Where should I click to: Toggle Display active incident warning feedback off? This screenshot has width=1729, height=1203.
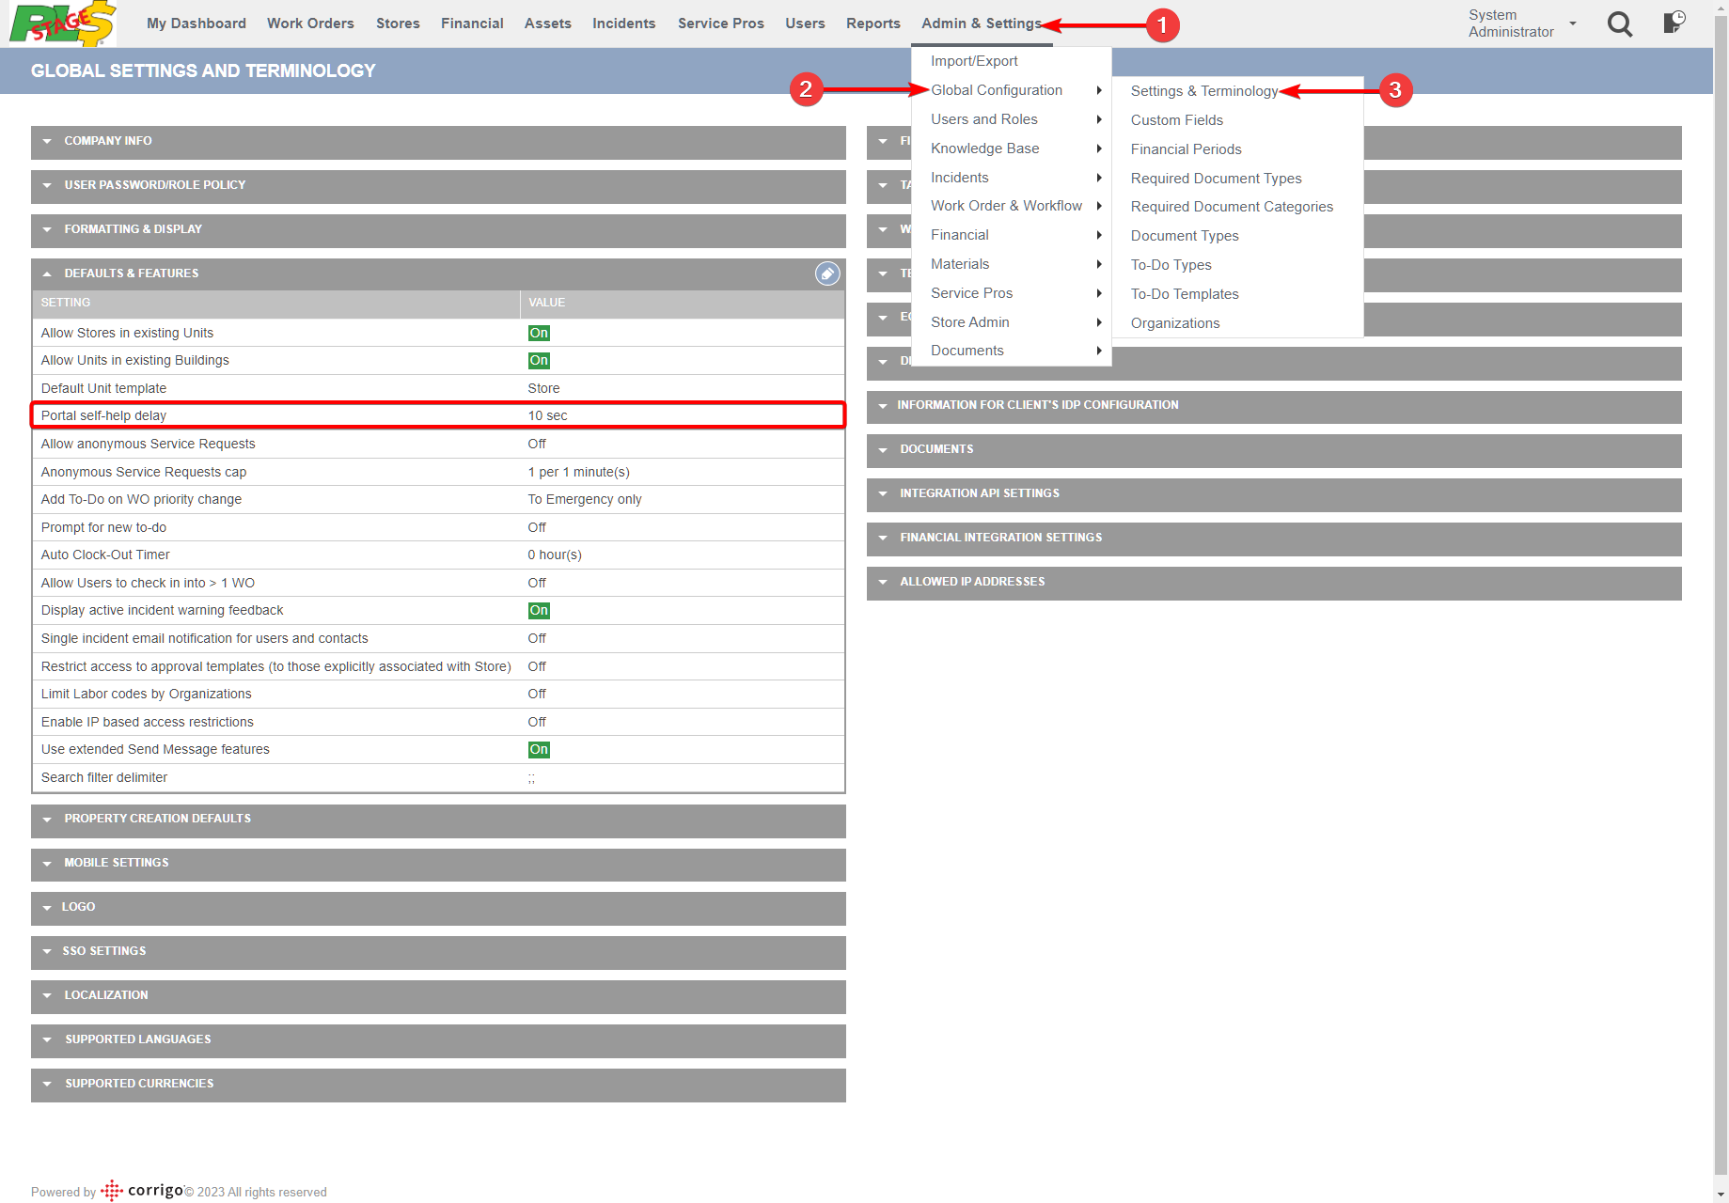(538, 610)
